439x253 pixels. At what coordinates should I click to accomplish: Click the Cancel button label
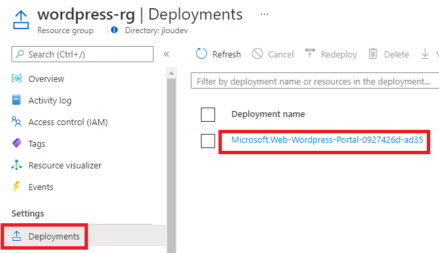click(x=281, y=54)
